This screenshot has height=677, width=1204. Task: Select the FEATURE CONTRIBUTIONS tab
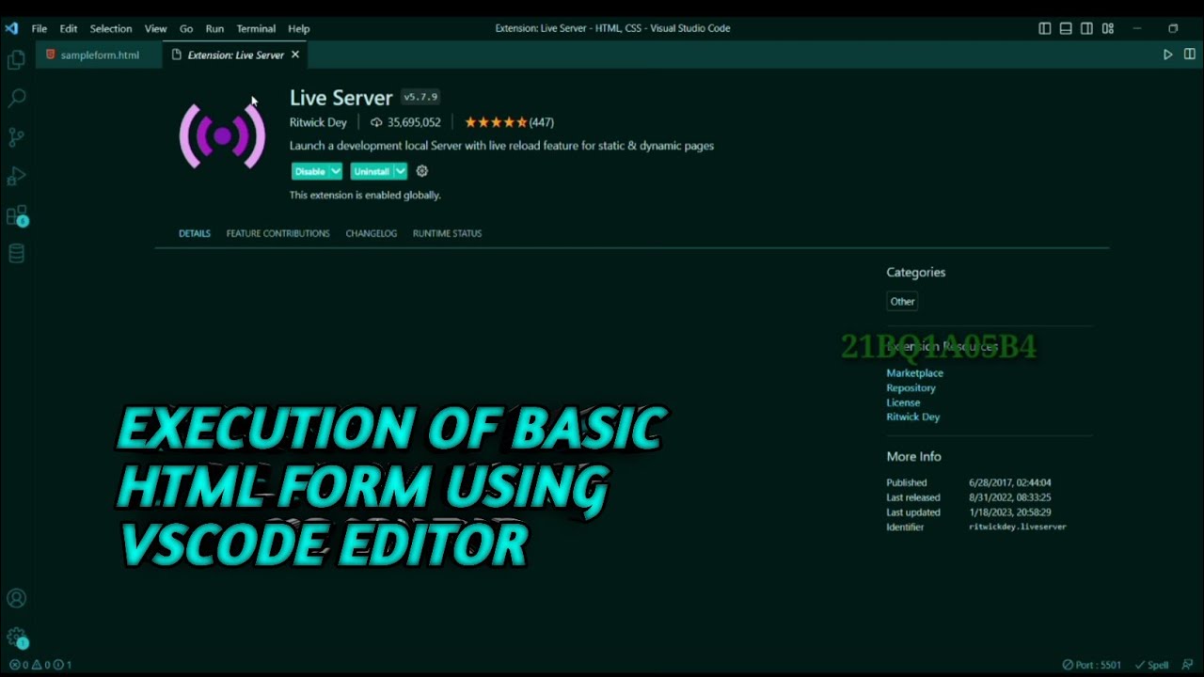[277, 233]
